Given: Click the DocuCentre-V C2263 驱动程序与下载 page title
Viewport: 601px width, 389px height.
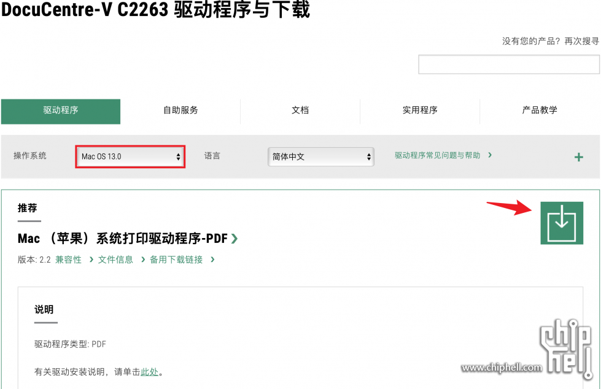Looking at the screenshot, I should pos(155,9).
